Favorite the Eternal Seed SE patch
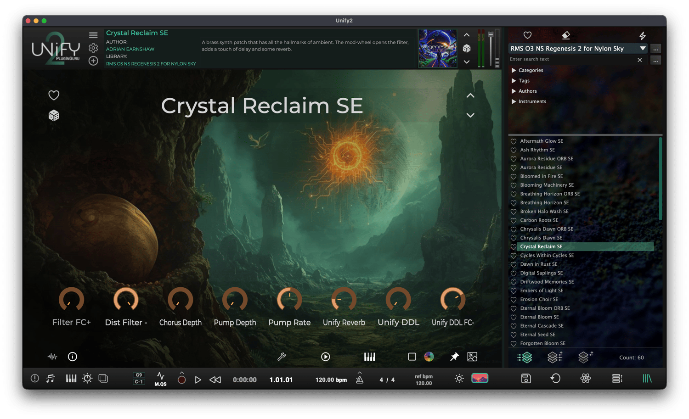The image size is (689, 419). [514, 335]
